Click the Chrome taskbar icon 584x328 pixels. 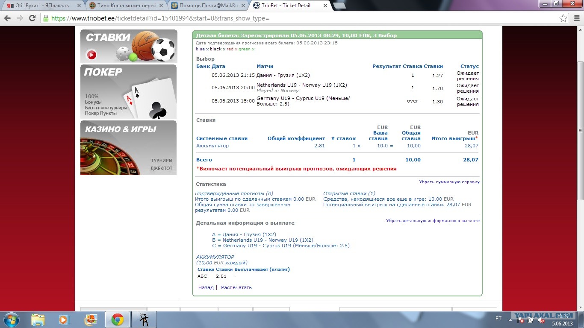[x=118, y=319]
